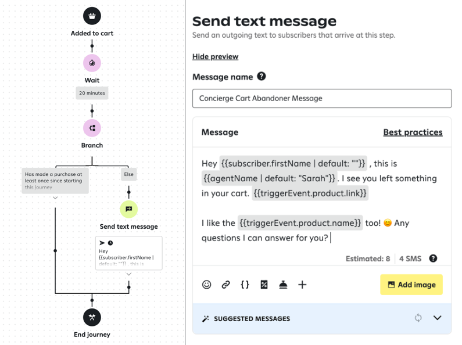Select the Wait step node

(92, 63)
